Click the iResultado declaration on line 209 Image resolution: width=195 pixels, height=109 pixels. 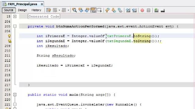click(x=56, y=46)
